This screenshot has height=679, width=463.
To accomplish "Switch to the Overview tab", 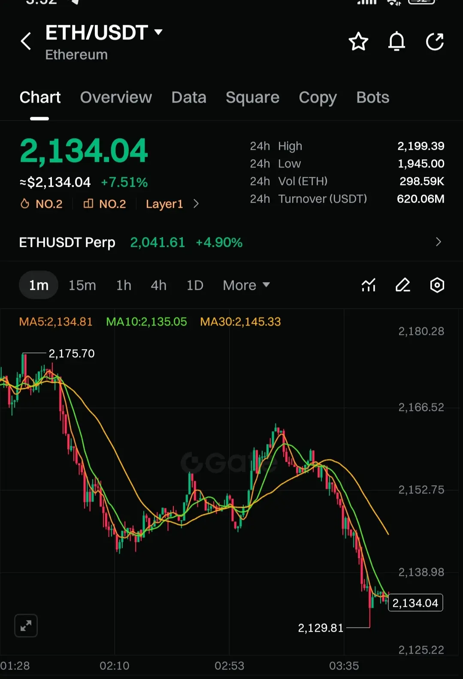I will (116, 97).
